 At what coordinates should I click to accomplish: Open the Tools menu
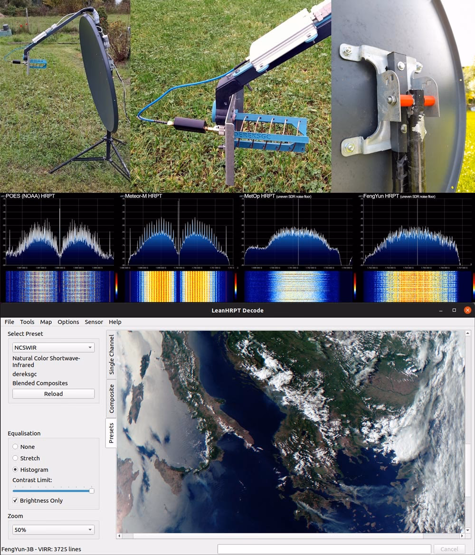(x=27, y=322)
